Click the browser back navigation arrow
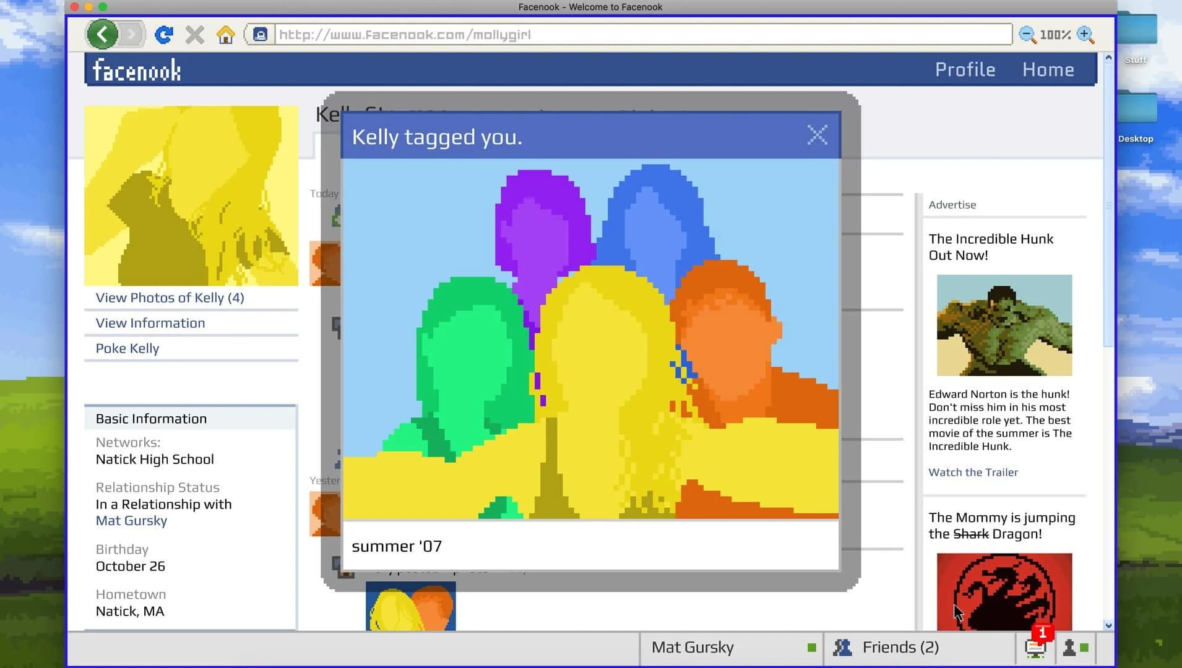 pyautogui.click(x=103, y=34)
